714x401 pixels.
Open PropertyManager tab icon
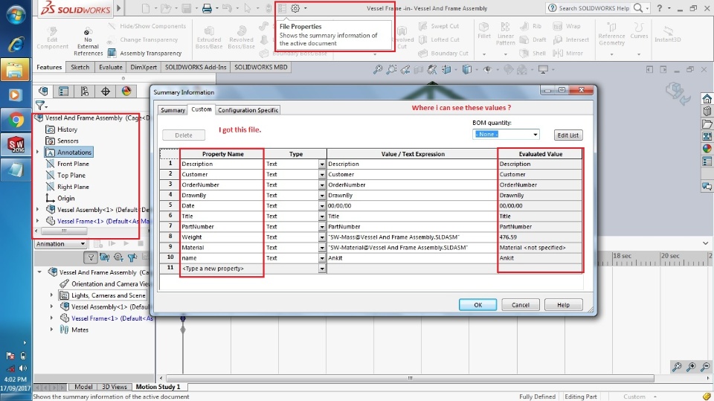[x=64, y=91]
